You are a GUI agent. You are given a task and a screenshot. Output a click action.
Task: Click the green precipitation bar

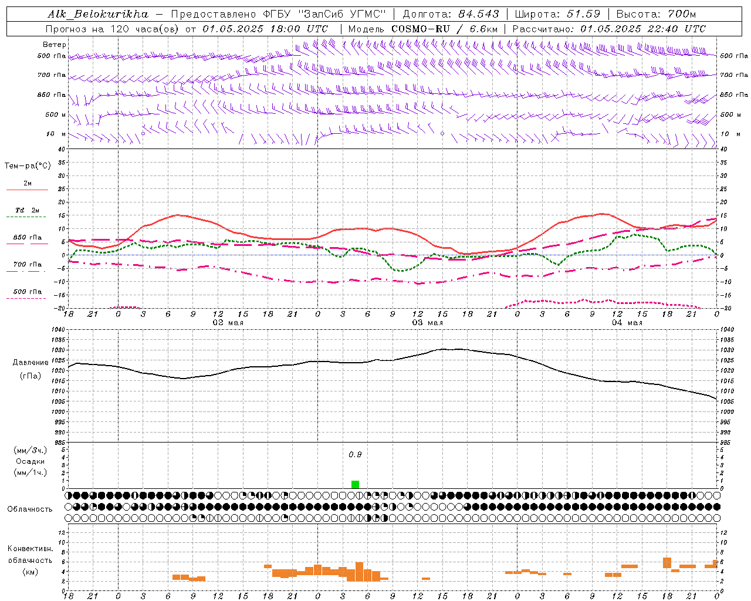pos(355,484)
